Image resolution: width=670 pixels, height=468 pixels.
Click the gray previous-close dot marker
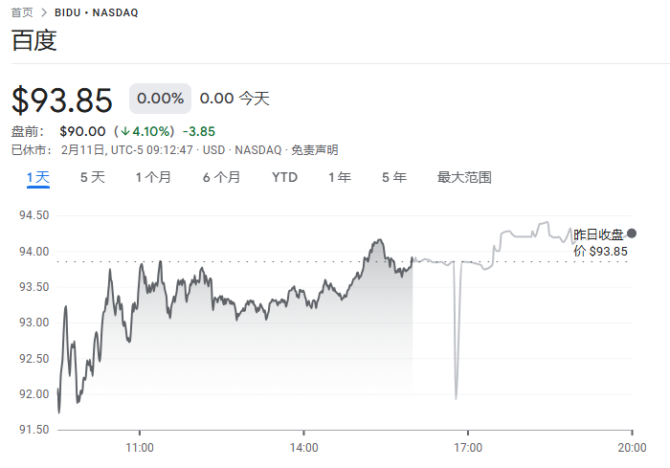(x=631, y=234)
